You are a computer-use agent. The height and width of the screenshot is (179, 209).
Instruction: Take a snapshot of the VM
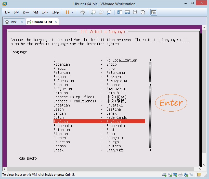94,12
